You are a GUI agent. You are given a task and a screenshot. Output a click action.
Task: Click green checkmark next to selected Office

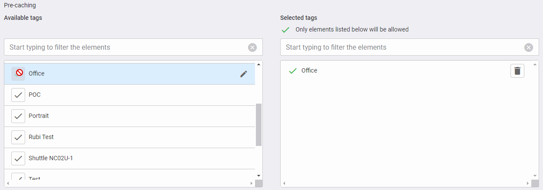(x=293, y=71)
